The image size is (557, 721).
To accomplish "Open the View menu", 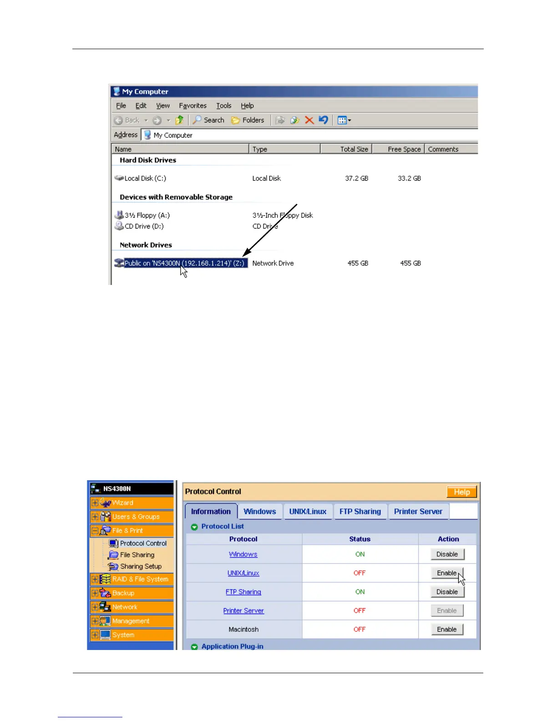I will tap(163, 106).
